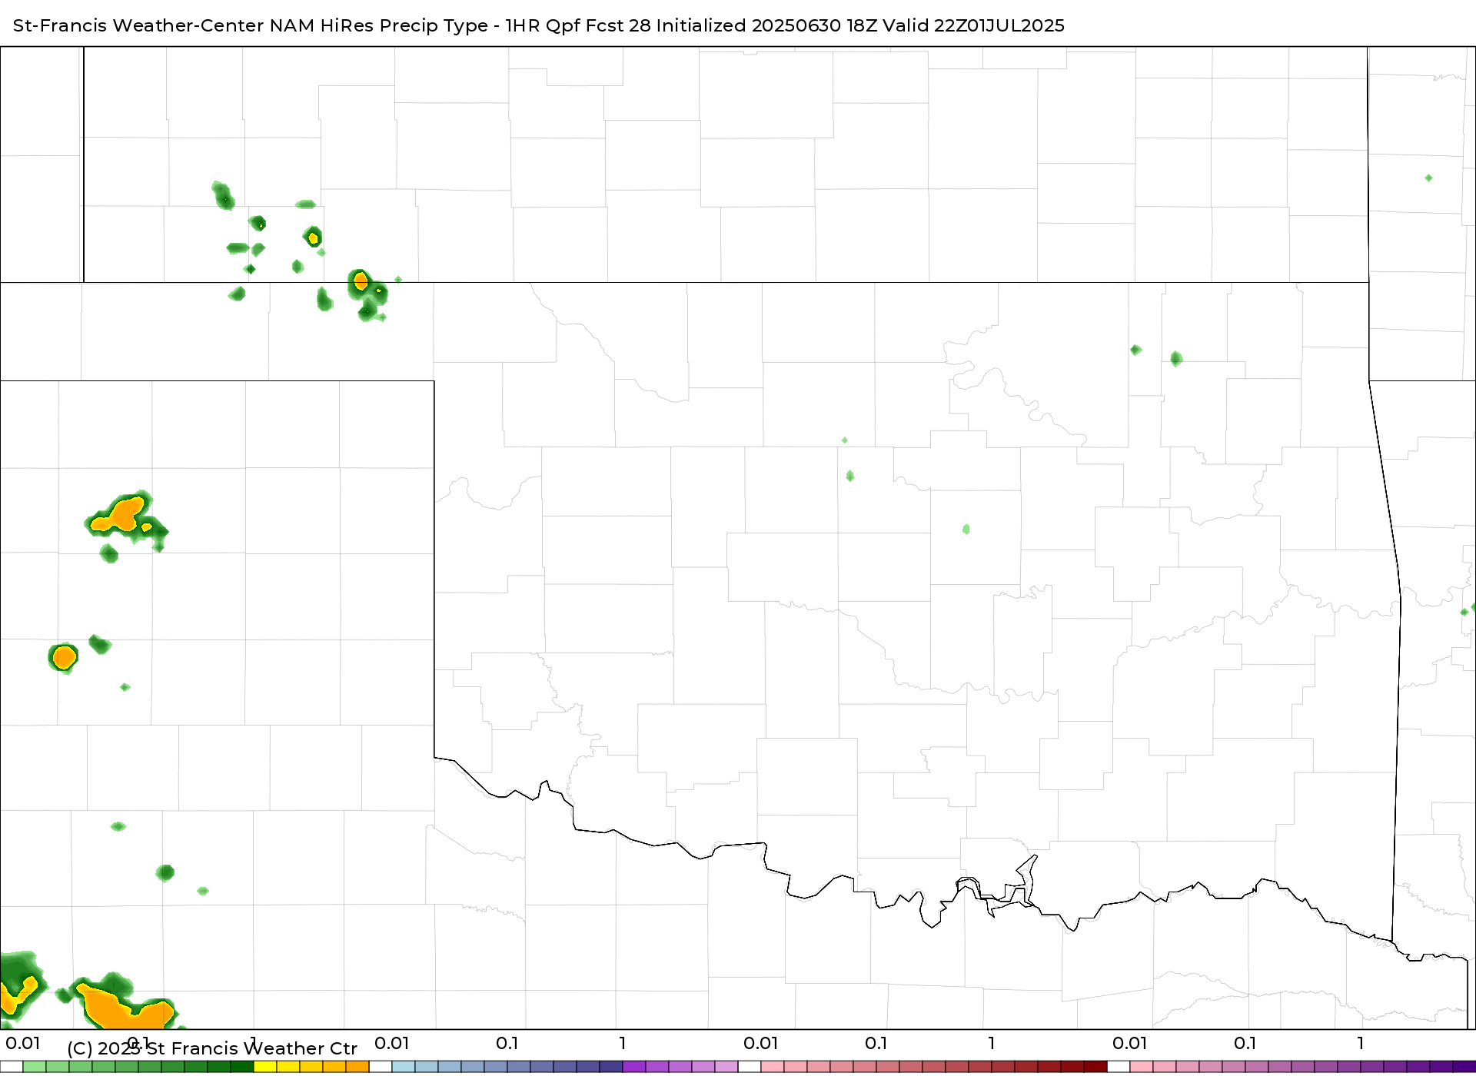Image resolution: width=1476 pixels, height=1076 pixels.
Task: Click the '0.01' label above the blue scale
Action: pyautogui.click(x=392, y=1044)
